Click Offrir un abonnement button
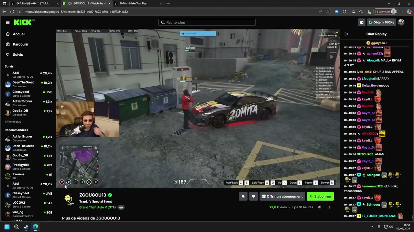This screenshot has height=232, width=414. pos(282,196)
